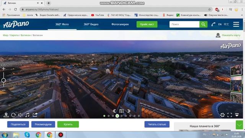
Task: Open panorama settings gear
Action: coord(222,115)
